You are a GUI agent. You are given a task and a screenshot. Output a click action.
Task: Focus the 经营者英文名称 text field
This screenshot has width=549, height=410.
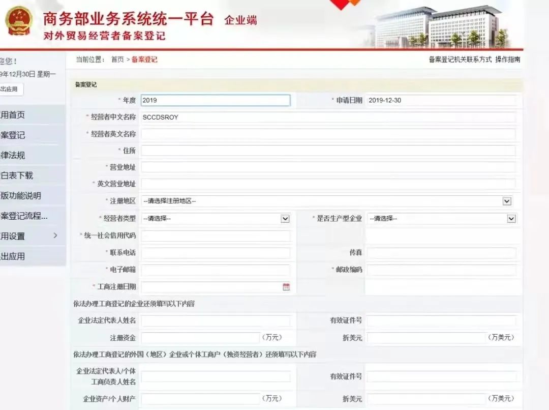(x=328, y=134)
